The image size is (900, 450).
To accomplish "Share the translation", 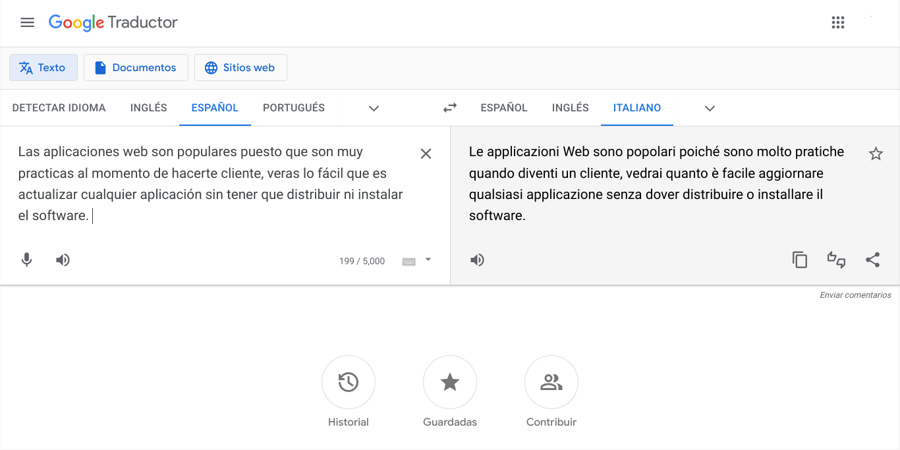I will 873,260.
